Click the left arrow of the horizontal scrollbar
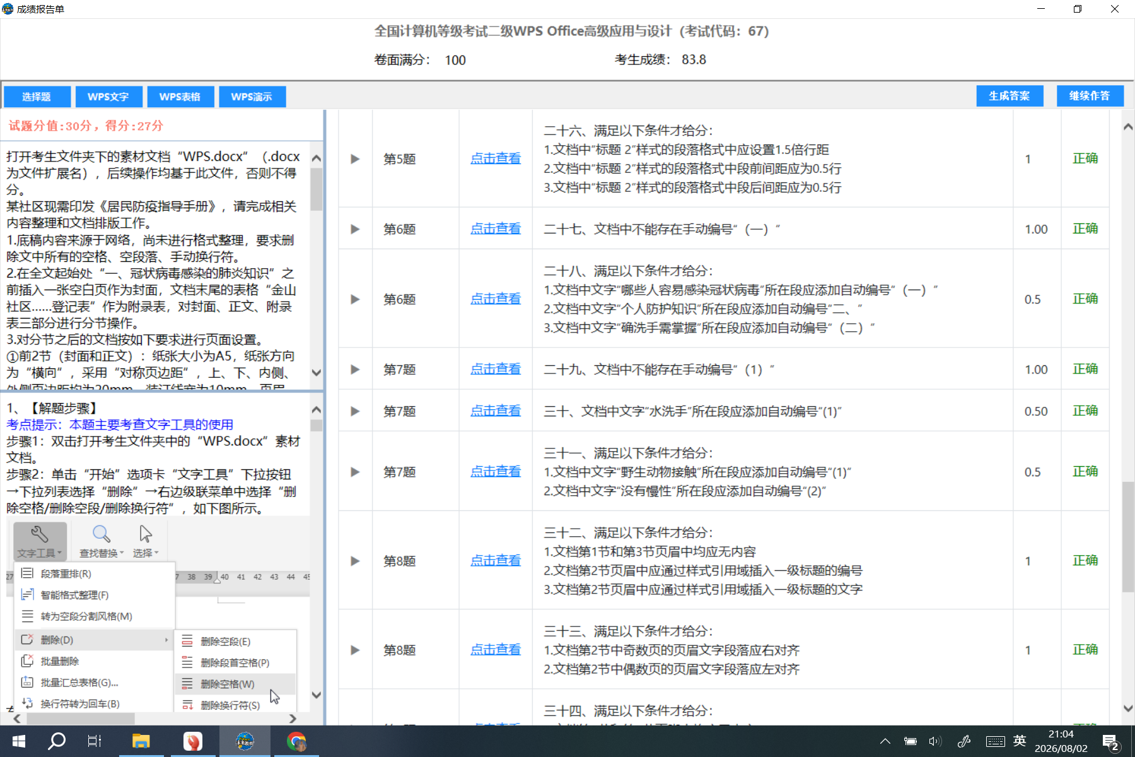 tap(17, 719)
